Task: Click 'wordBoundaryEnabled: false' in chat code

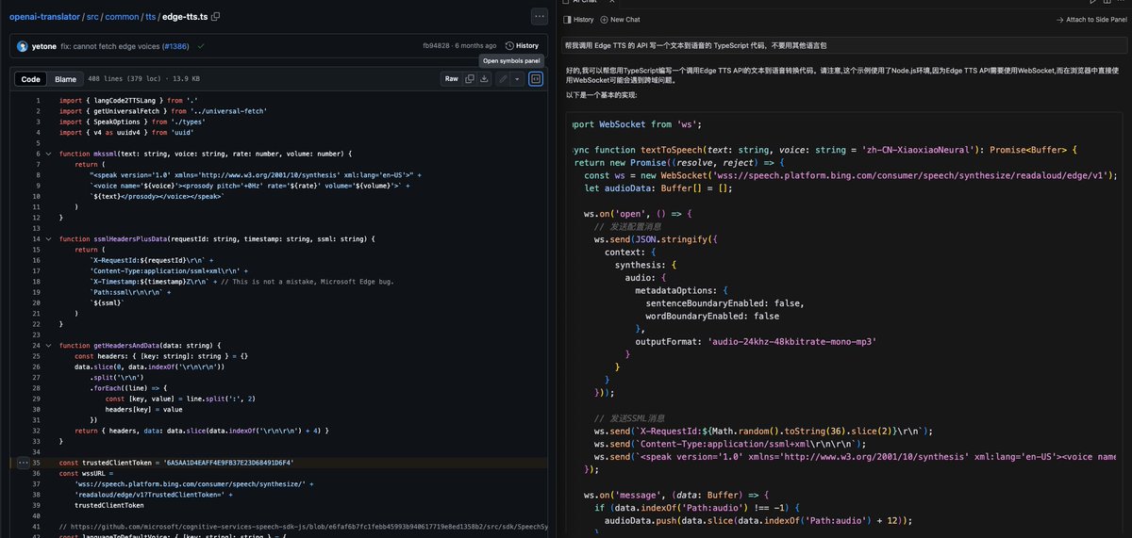Action: coord(712,316)
